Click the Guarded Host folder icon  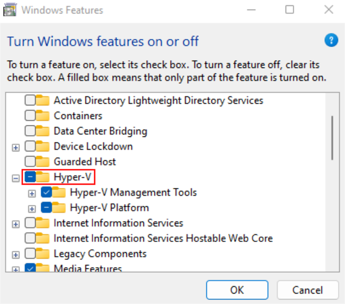click(x=43, y=161)
